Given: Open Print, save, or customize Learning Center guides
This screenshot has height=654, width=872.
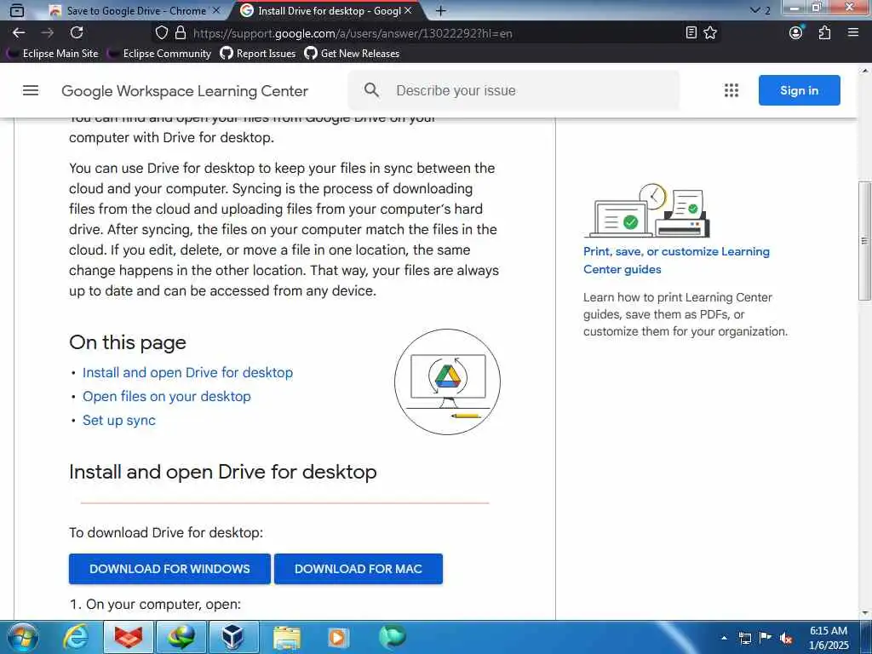Looking at the screenshot, I should pyautogui.click(x=676, y=261).
